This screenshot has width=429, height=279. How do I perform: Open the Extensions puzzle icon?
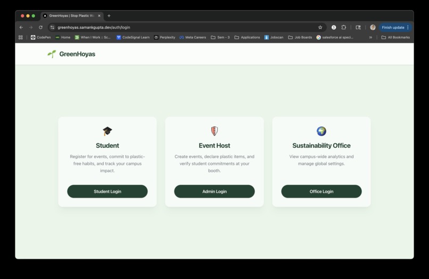pyautogui.click(x=344, y=27)
